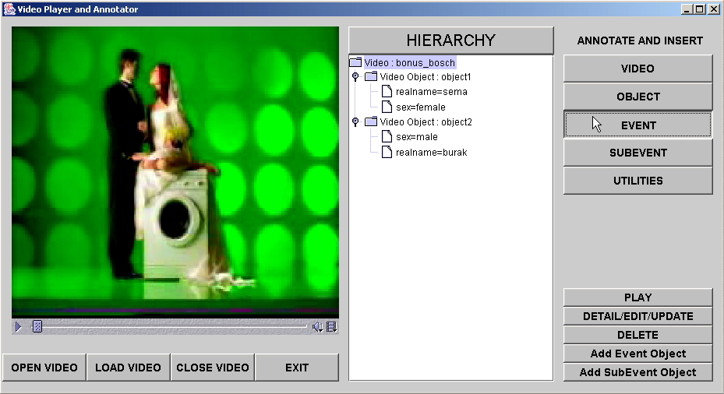The width and height of the screenshot is (724, 394).
Task: Select the sex=female attribute in hierarchy
Action: [420, 107]
